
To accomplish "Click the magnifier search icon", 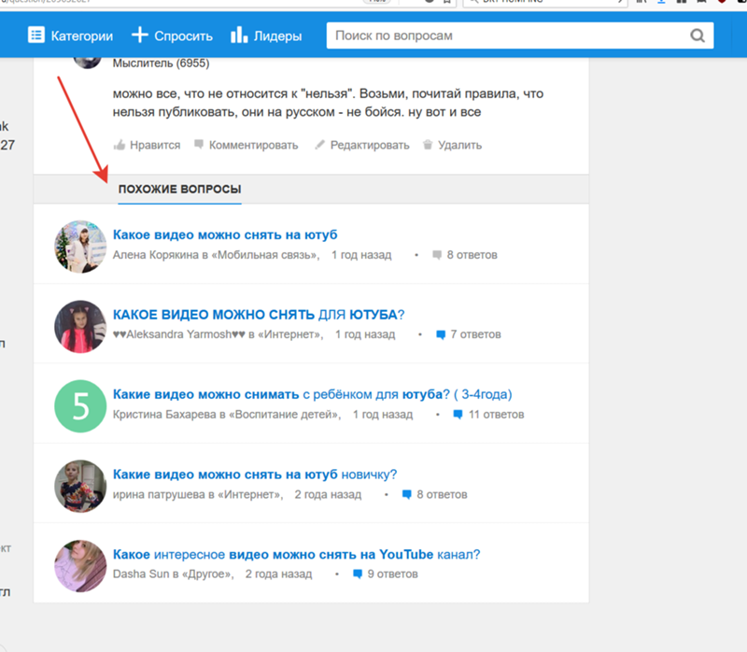I will coord(698,35).
